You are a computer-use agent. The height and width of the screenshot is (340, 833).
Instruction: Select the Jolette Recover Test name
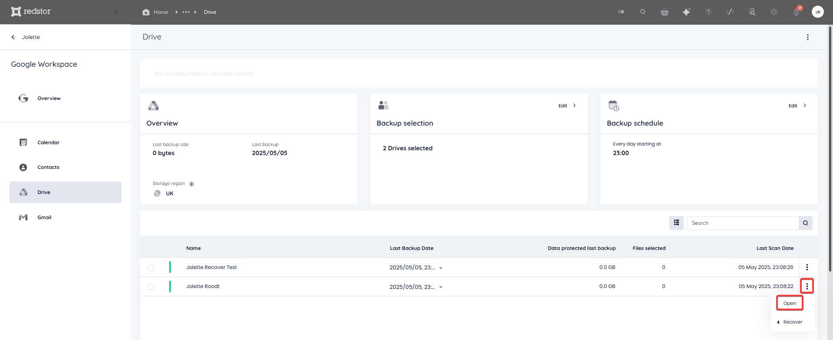[212, 267]
